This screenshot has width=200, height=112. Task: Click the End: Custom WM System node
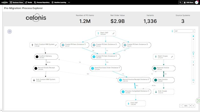(45, 80)
